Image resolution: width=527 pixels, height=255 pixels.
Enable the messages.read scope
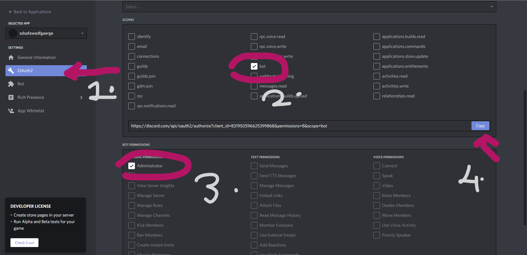click(x=254, y=86)
